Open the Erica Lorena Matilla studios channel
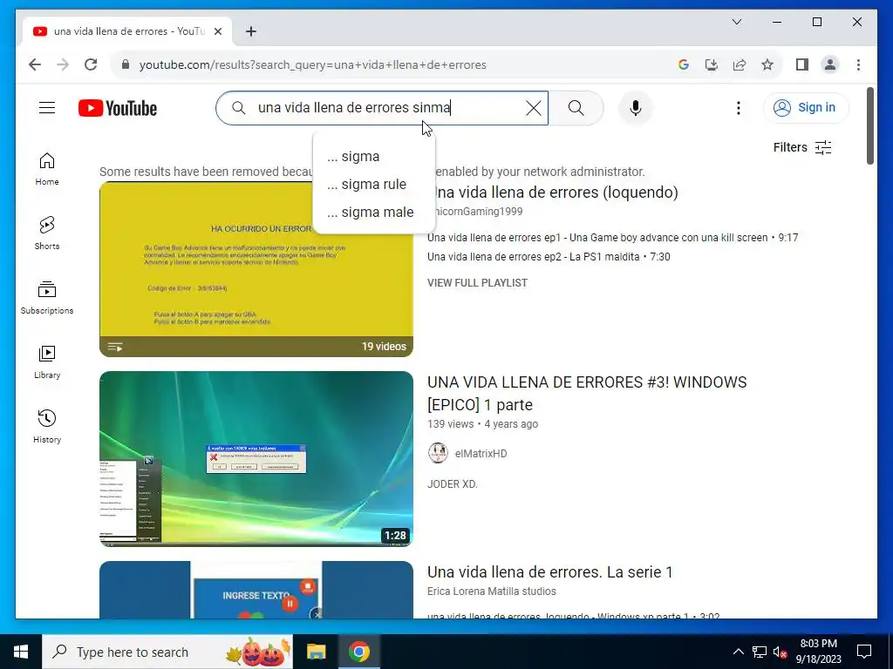The image size is (893, 669). pos(492,591)
